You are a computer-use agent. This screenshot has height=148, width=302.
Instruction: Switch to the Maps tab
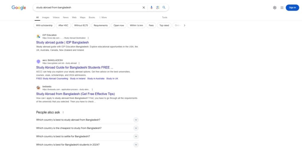click(83, 17)
